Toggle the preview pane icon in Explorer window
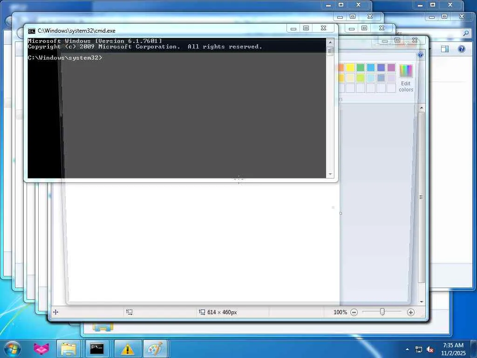 pyautogui.click(x=445, y=49)
